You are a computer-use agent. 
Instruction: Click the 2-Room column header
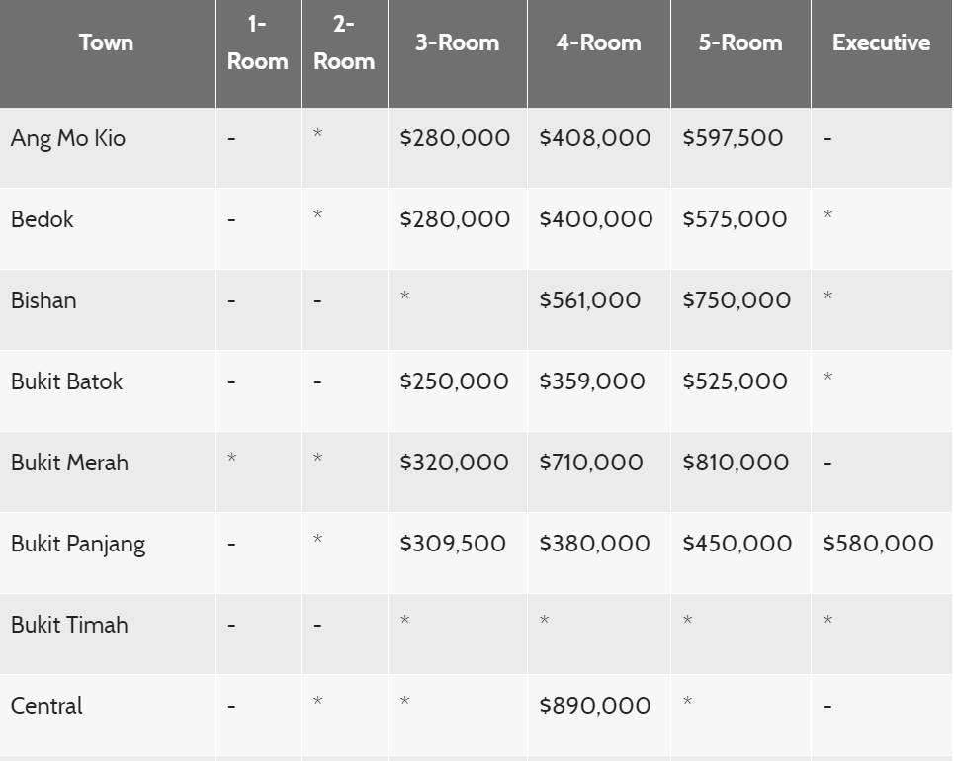click(x=344, y=42)
